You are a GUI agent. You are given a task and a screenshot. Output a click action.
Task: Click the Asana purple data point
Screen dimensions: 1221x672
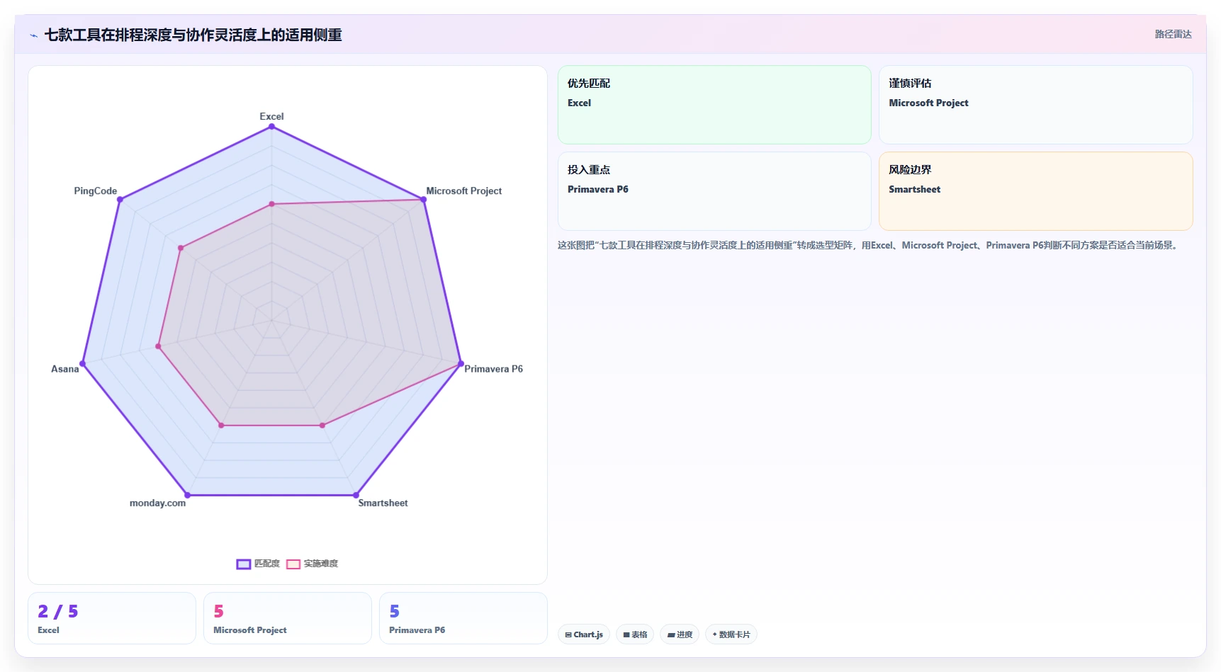tap(82, 364)
